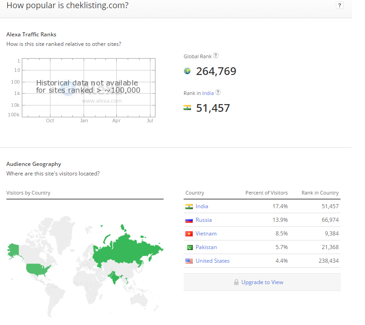The image size is (365, 325).
Task: Click the India flag beside 51,457 rank
Action: tap(187, 108)
